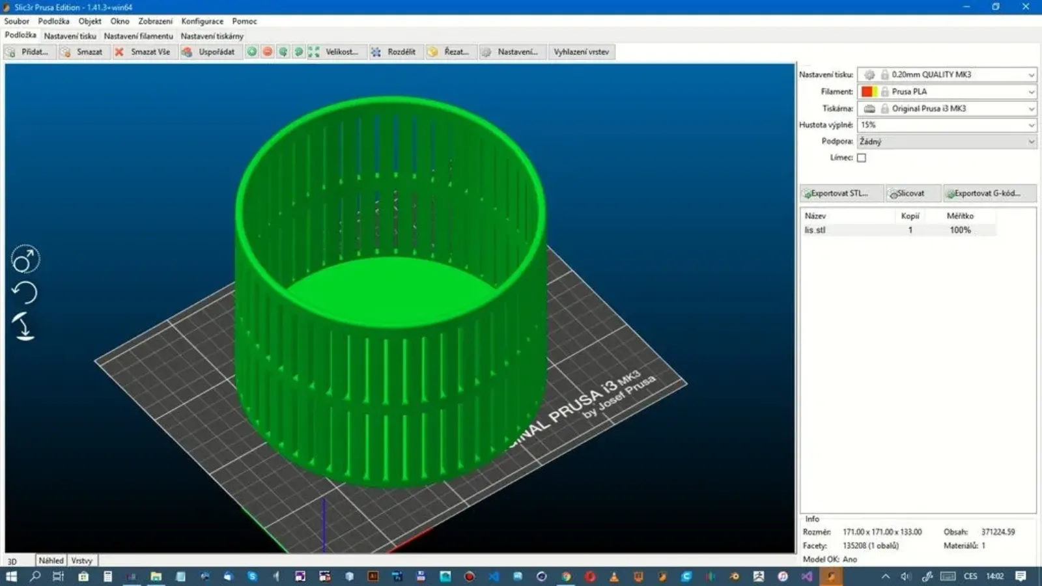The image size is (1042, 586).
Task: Enable the Límec checkbox
Action: 862,158
